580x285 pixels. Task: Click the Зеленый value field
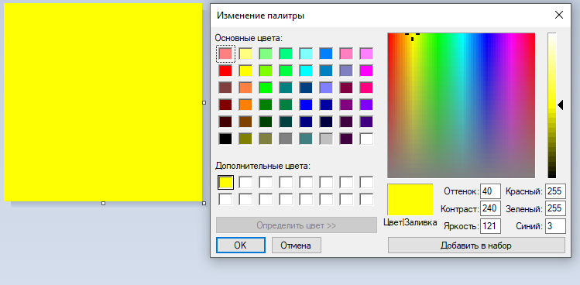(555, 209)
